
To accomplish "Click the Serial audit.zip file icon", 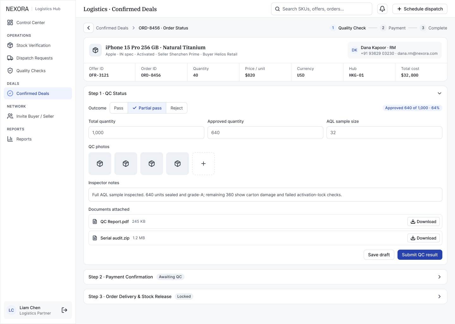I will click(x=95, y=238).
